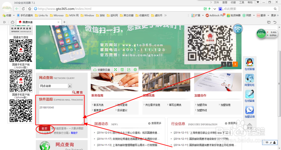Click the red 追踪 button

coord(44,128)
